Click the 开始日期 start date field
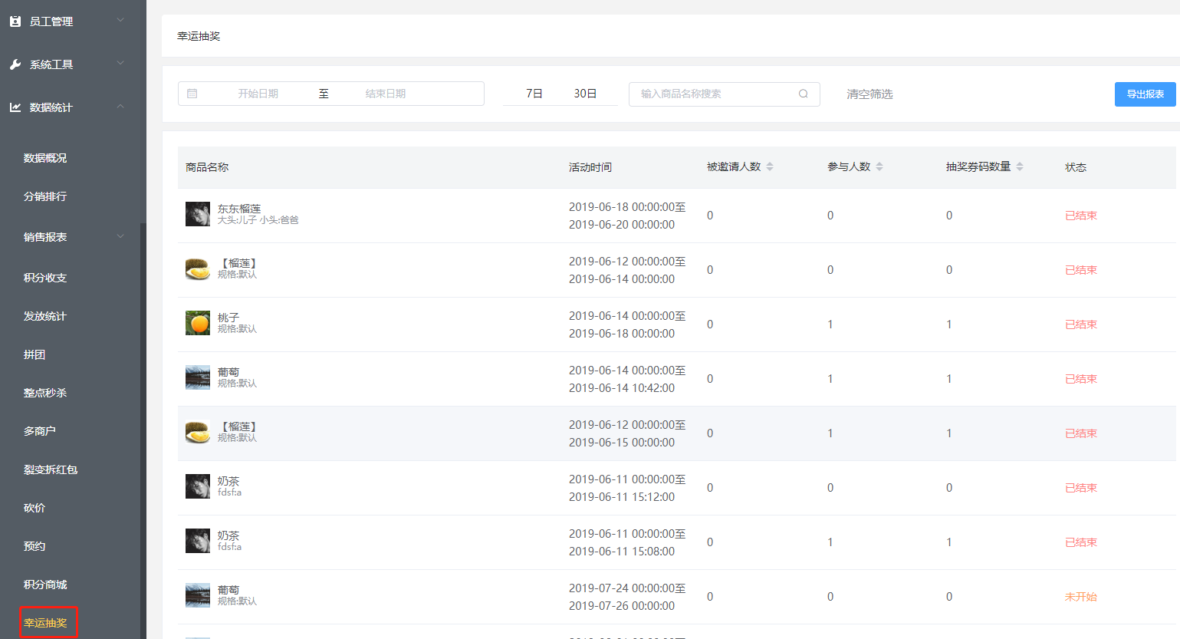The width and height of the screenshot is (1180, 639). click(258, 94)
